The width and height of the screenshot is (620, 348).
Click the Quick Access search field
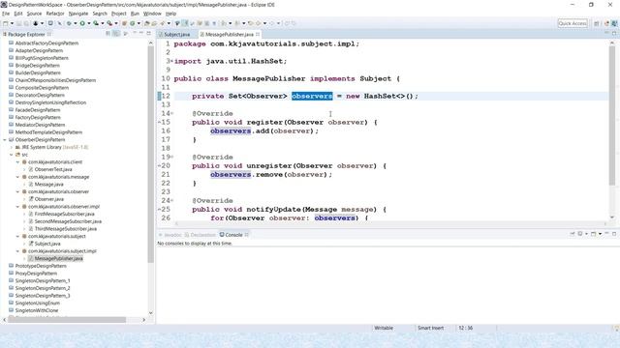[x=573, y=23]
